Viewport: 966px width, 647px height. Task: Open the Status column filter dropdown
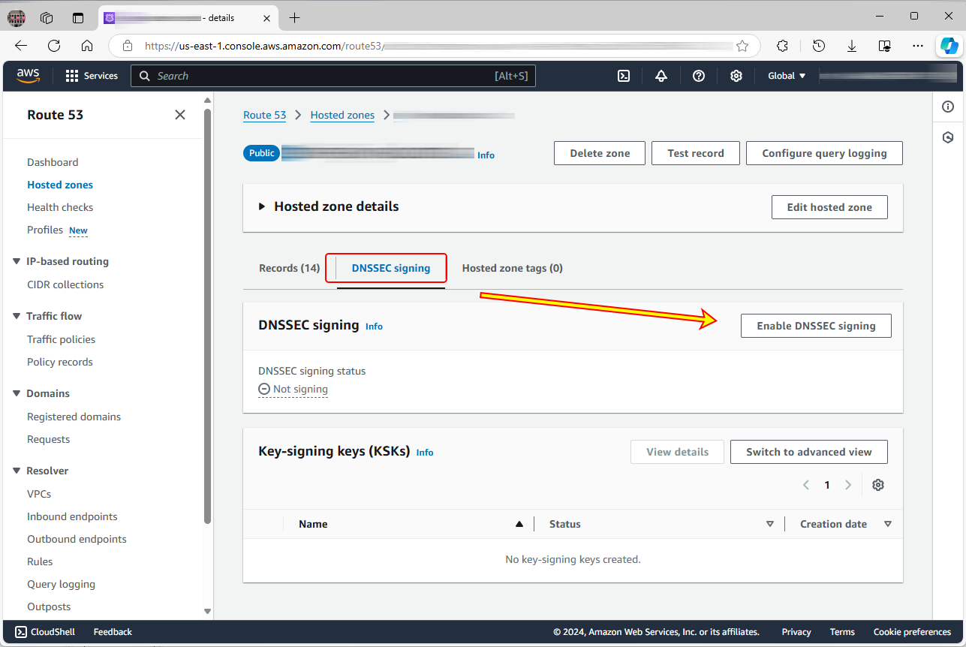coord(769,524)
